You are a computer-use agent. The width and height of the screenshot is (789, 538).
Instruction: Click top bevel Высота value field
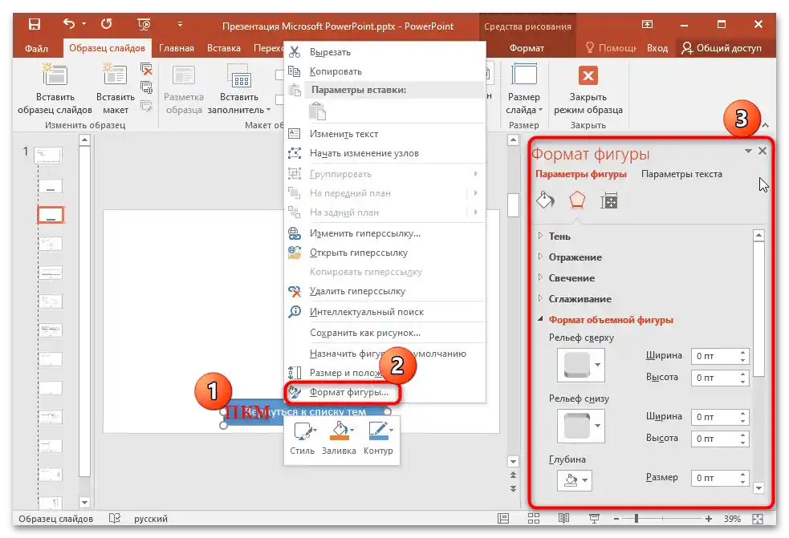pos(714,378)
